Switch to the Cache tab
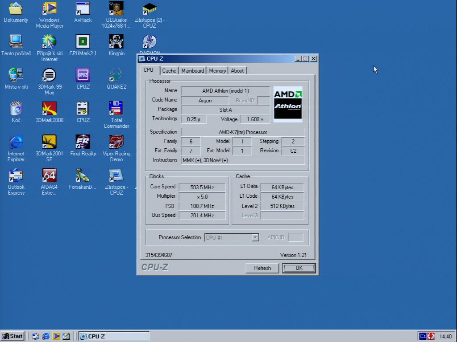The height and width of the screenshot is (342, 457). (x=169, y=71)
